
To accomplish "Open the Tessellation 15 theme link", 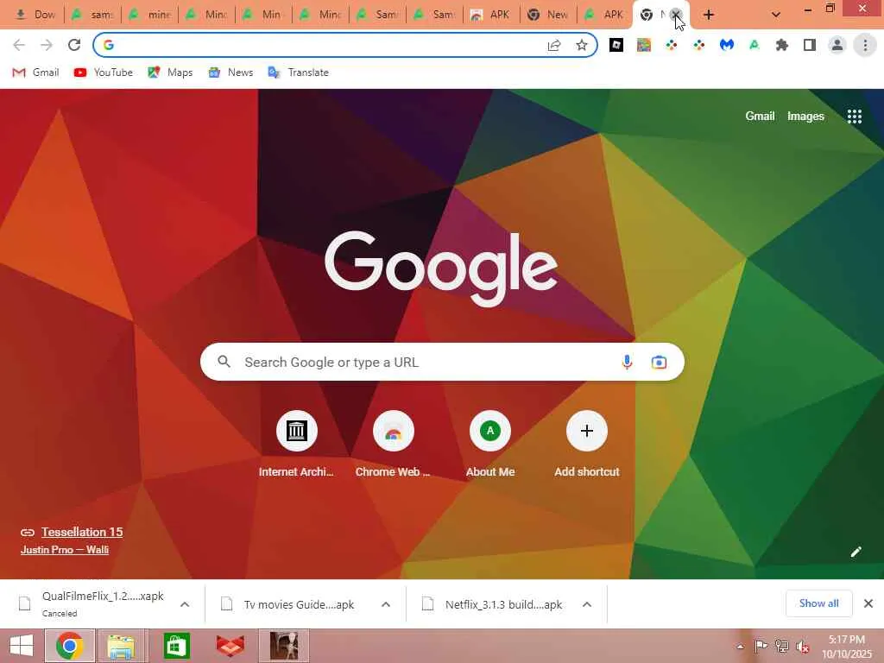I will (x=82, y=532).
